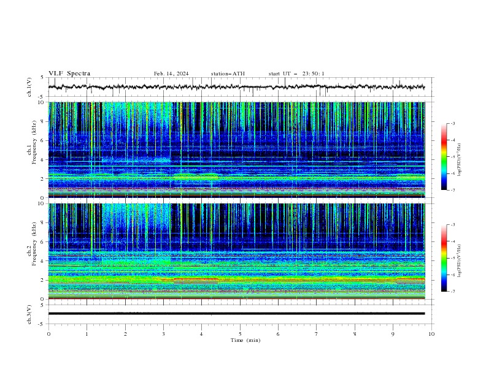Click the "4" kHz tick on ch.2 frequency axis
This screenshot has width=486, height=375.
tap(44, 261)
